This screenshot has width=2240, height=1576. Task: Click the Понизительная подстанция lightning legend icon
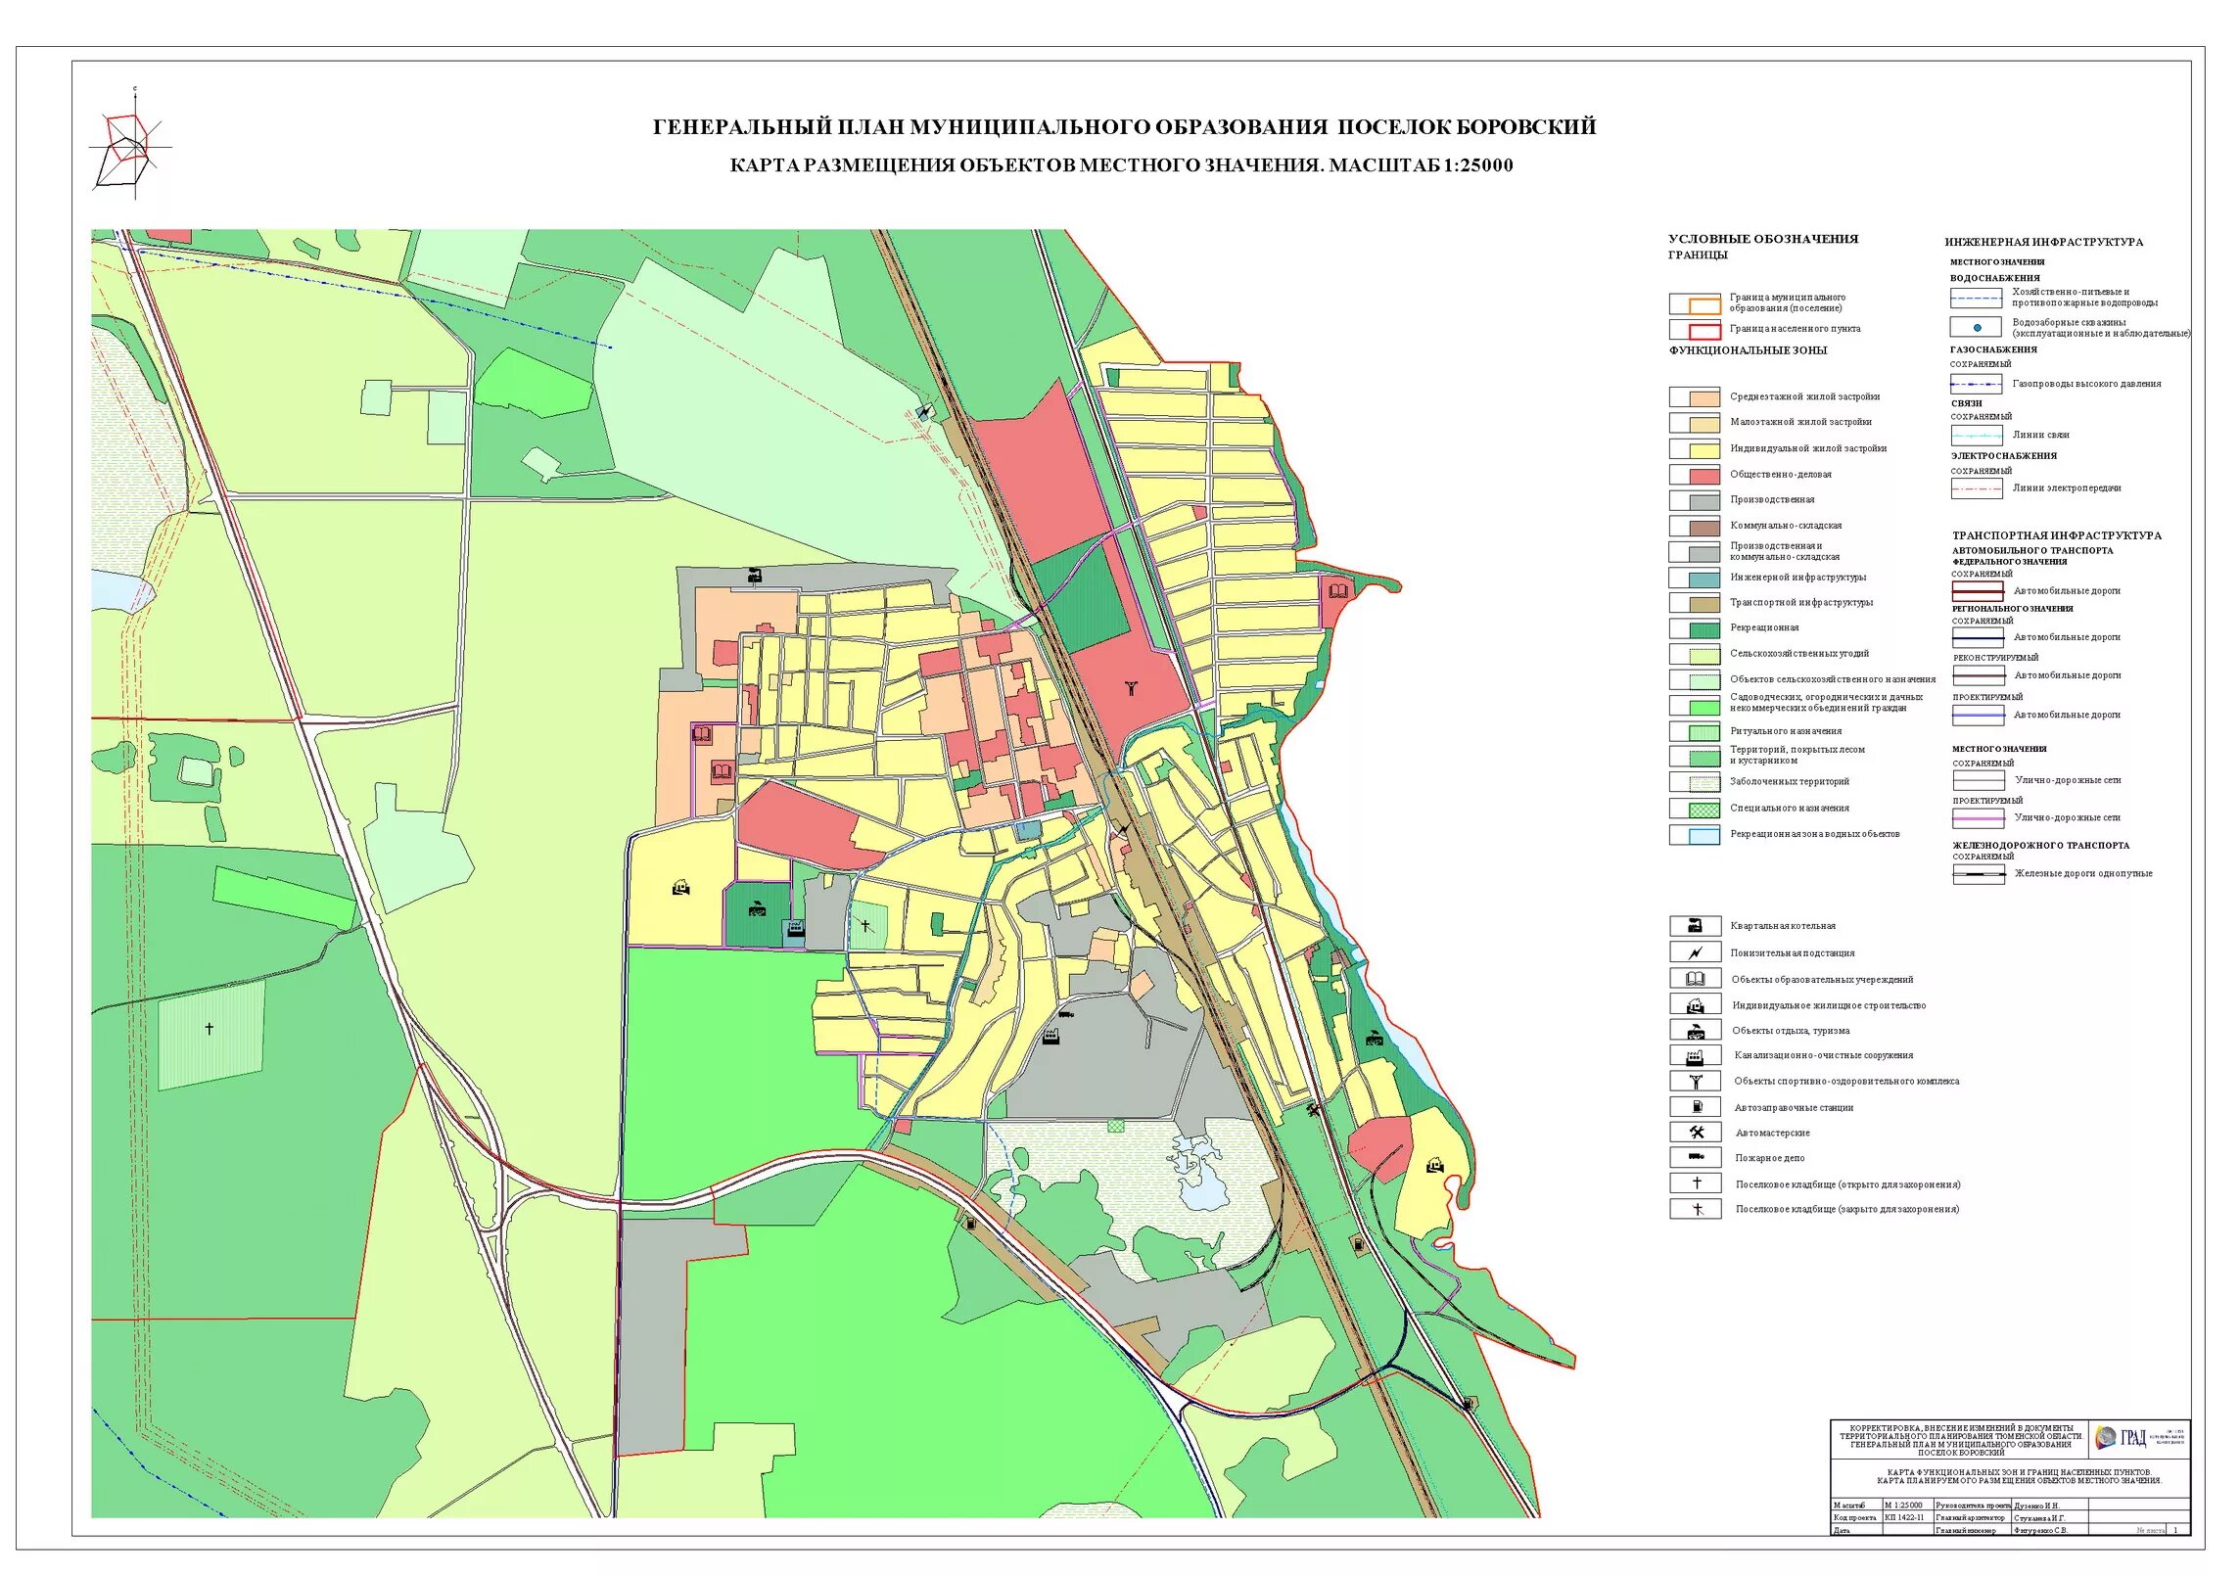click(x=1695, y=952)
